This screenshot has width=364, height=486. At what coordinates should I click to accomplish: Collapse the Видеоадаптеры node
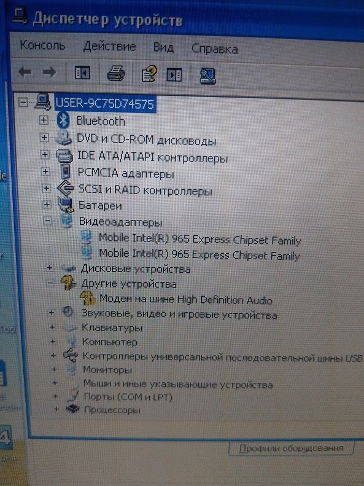coord(47,221)
